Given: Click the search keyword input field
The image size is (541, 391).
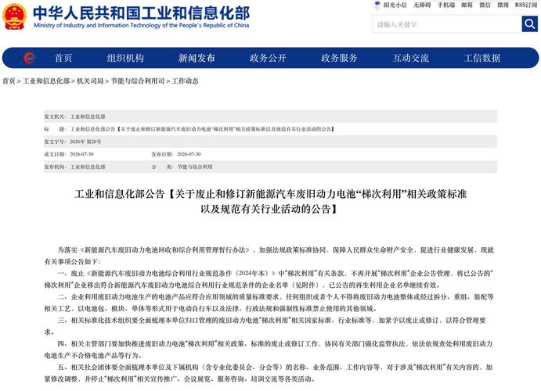Looking at the screenshot, I should 447,24.
